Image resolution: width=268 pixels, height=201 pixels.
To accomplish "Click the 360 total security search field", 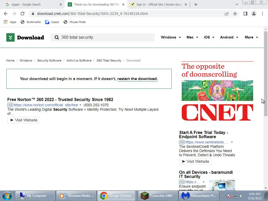I will 103,37.
